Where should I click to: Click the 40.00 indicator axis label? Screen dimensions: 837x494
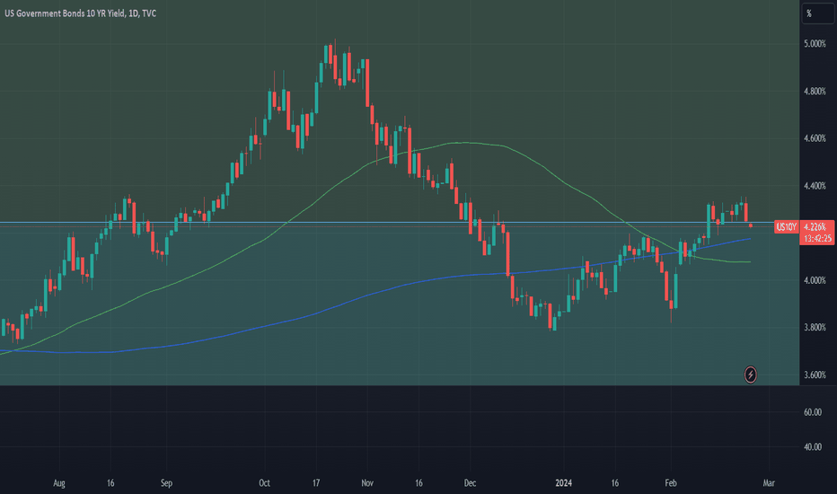[x=813, y=447]
